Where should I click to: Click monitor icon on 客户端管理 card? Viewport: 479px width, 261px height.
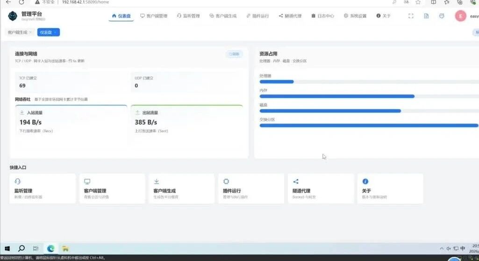click(x=87, y=181)
